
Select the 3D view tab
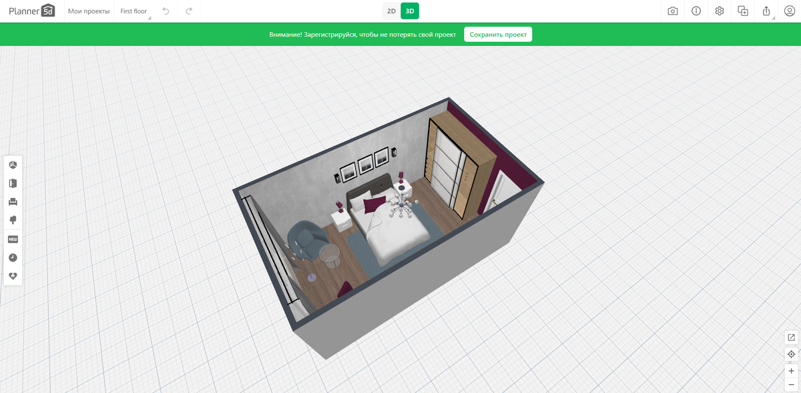pos(410,11)
